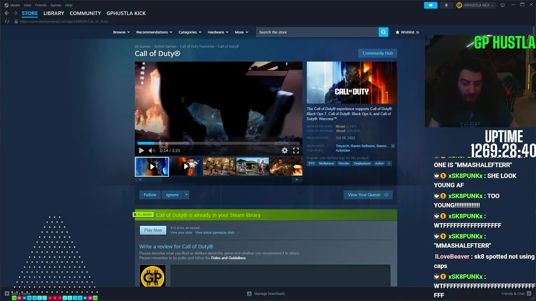
Task: Expand the Ignore options dropdown arrow
Action: coord(186,195)
